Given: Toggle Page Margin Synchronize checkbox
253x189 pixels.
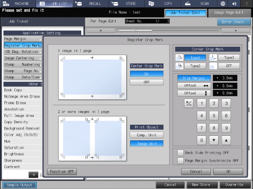Looking at the screenshot, I should click(x=181, y=161).
